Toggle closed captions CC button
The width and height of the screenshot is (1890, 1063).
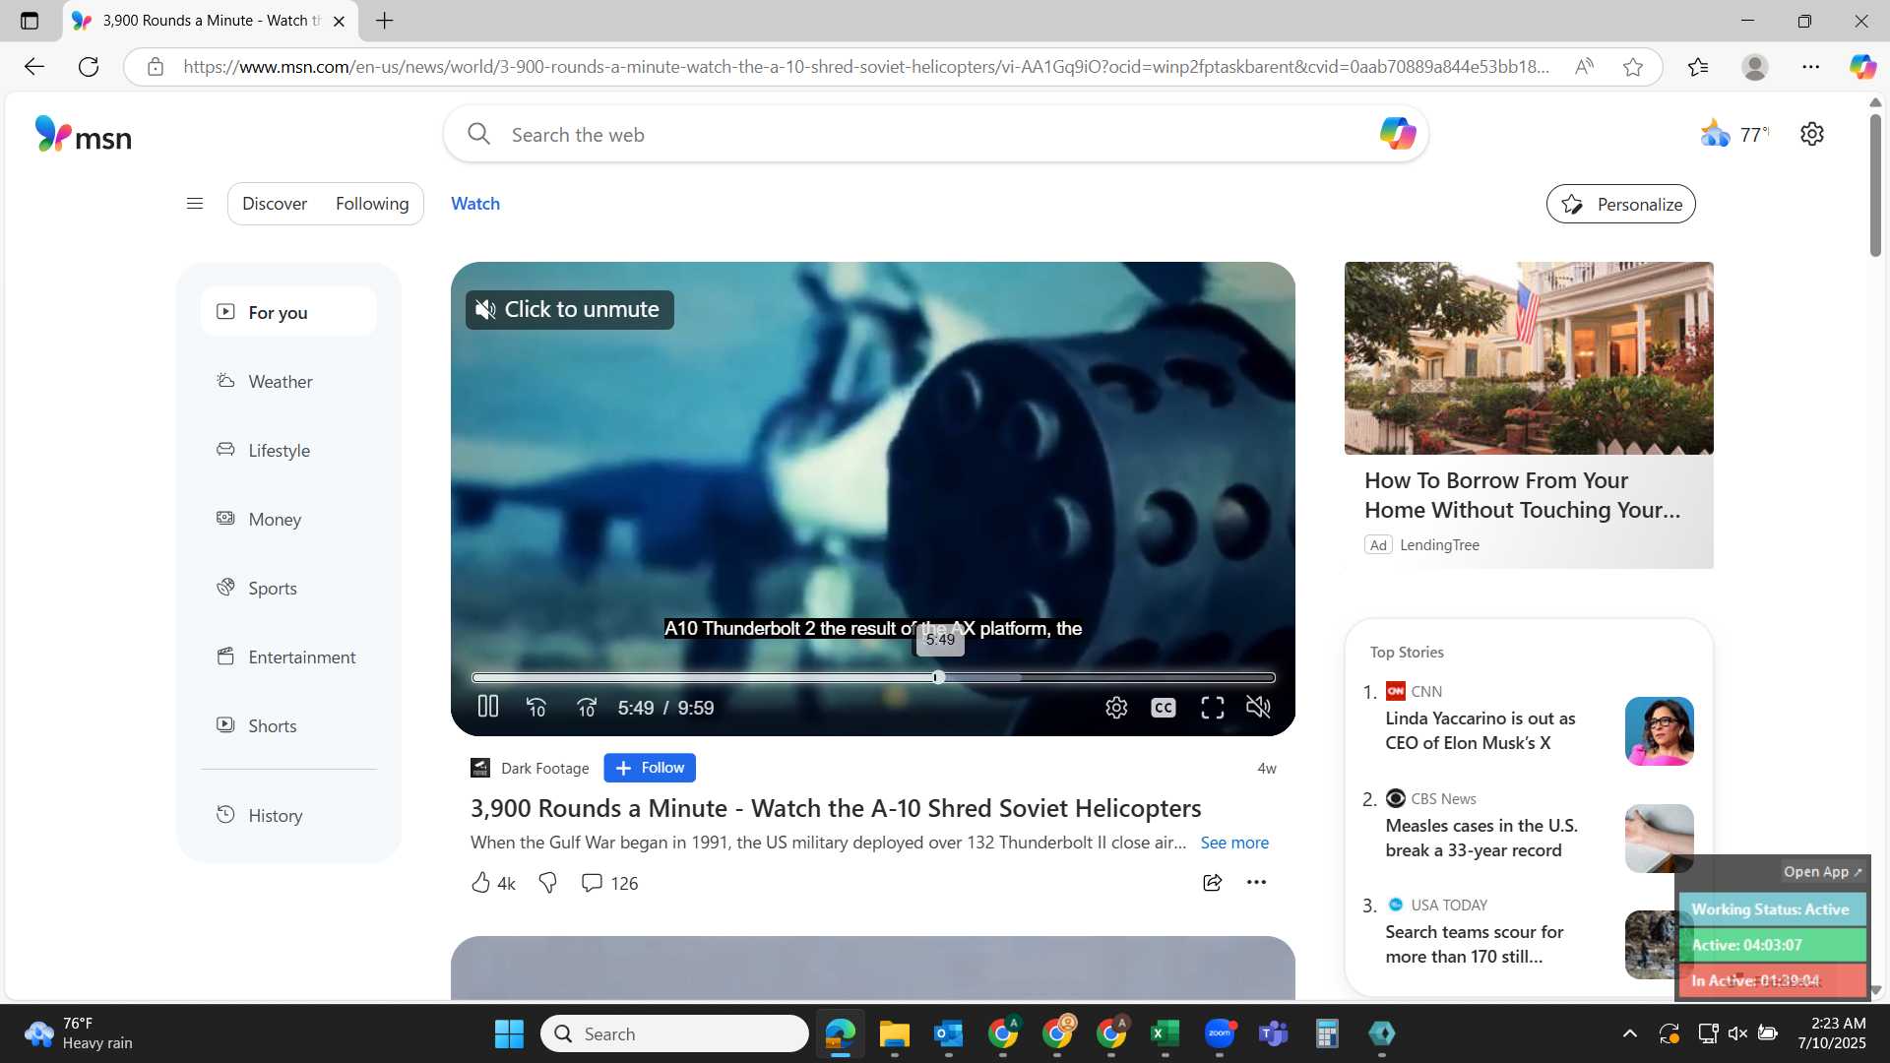click(1164, 708)
